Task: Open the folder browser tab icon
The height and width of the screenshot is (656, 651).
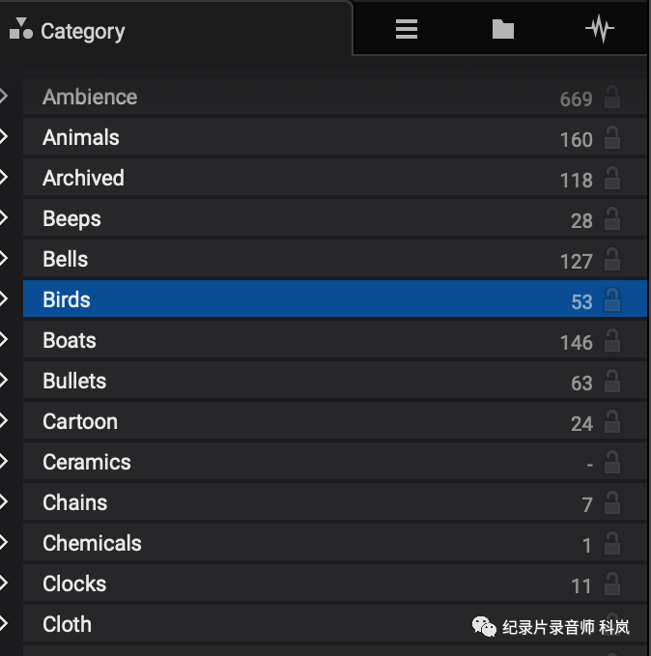Action: tap(503, 29)
